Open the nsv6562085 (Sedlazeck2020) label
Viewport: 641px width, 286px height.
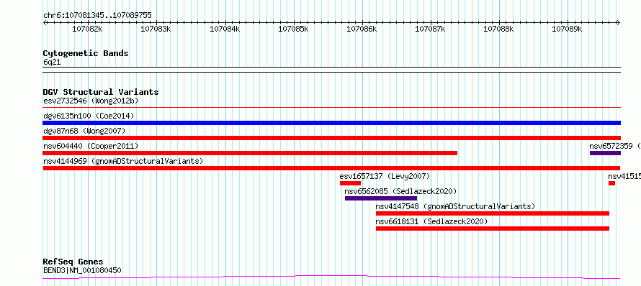coord(400,191)
